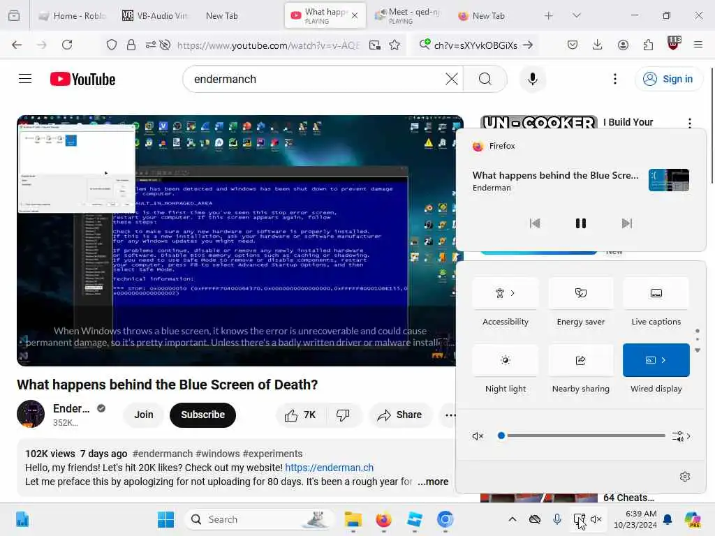Go to YouTube home via logo
The height and width of the screenshot is (536, 715).
pyautogui.click(x=82, y=80)
